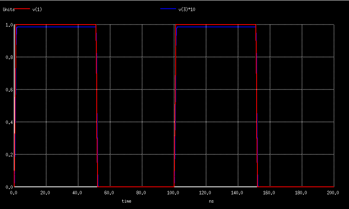
Task: Click the 80.0 x-axis tick label
Action: (x=141, y=193)
